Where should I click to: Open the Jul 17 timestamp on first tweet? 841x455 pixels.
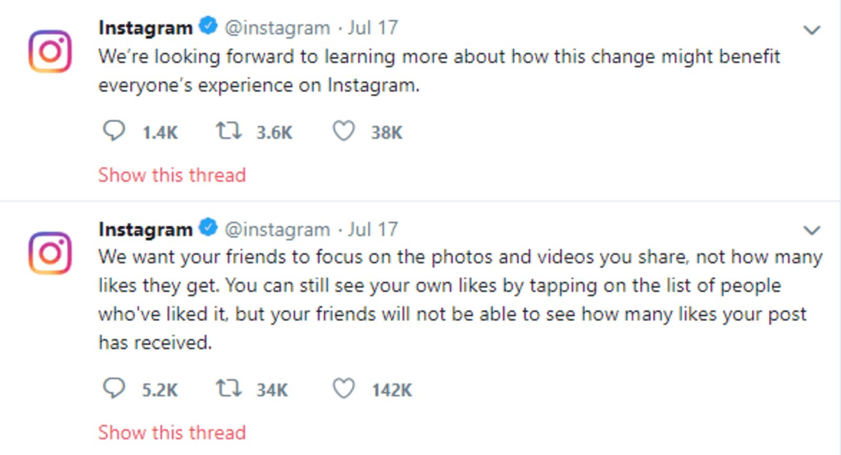click(373, 28)
